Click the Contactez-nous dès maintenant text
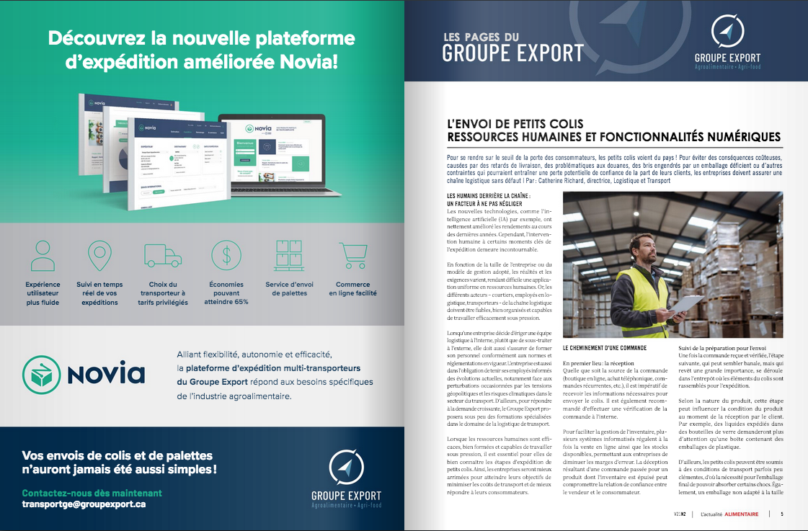The height and width of the screenshot is (531, 808). click(x=92, y=493)
